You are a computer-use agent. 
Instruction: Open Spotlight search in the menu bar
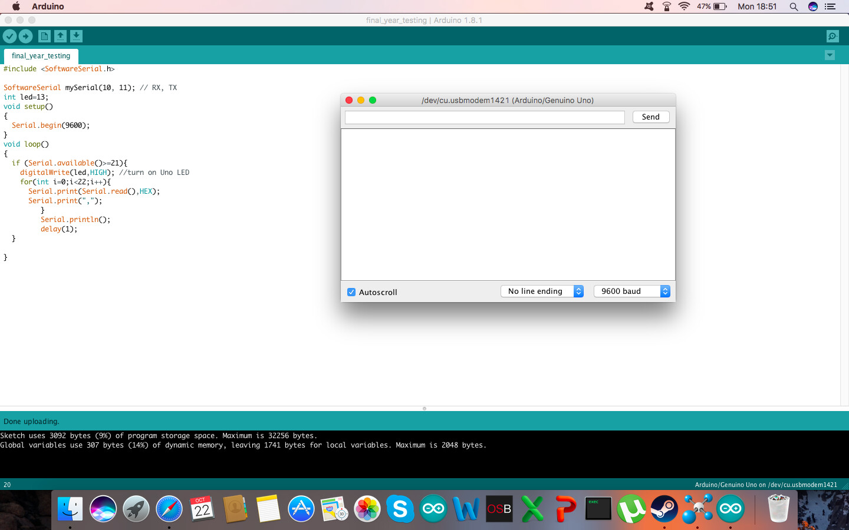[x=794, y=6]
